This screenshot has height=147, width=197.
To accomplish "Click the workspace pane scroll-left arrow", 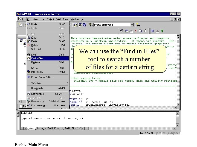I will point(20,101).
